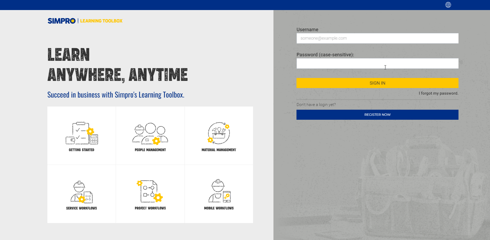Click the MATERIAL MANAGEMENT label
The height and width of the screenshot is (240, 490).
coord(219,150)
